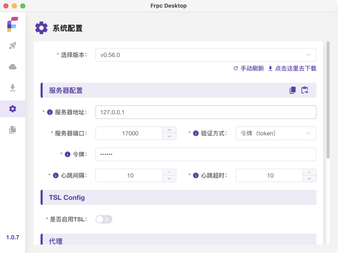Click the 手动刷新 refresh link
Image resolution: width=338 pixels, height=253 pixels.
tap(249, 68)
